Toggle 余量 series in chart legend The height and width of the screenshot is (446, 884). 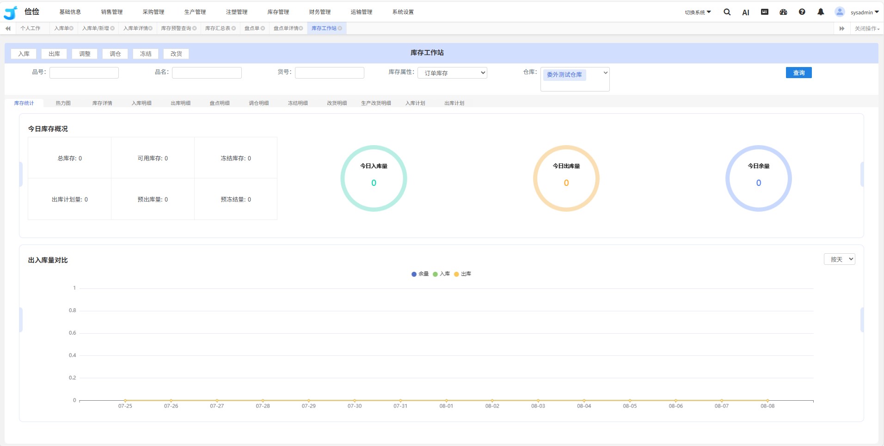(x=420, y=274)
